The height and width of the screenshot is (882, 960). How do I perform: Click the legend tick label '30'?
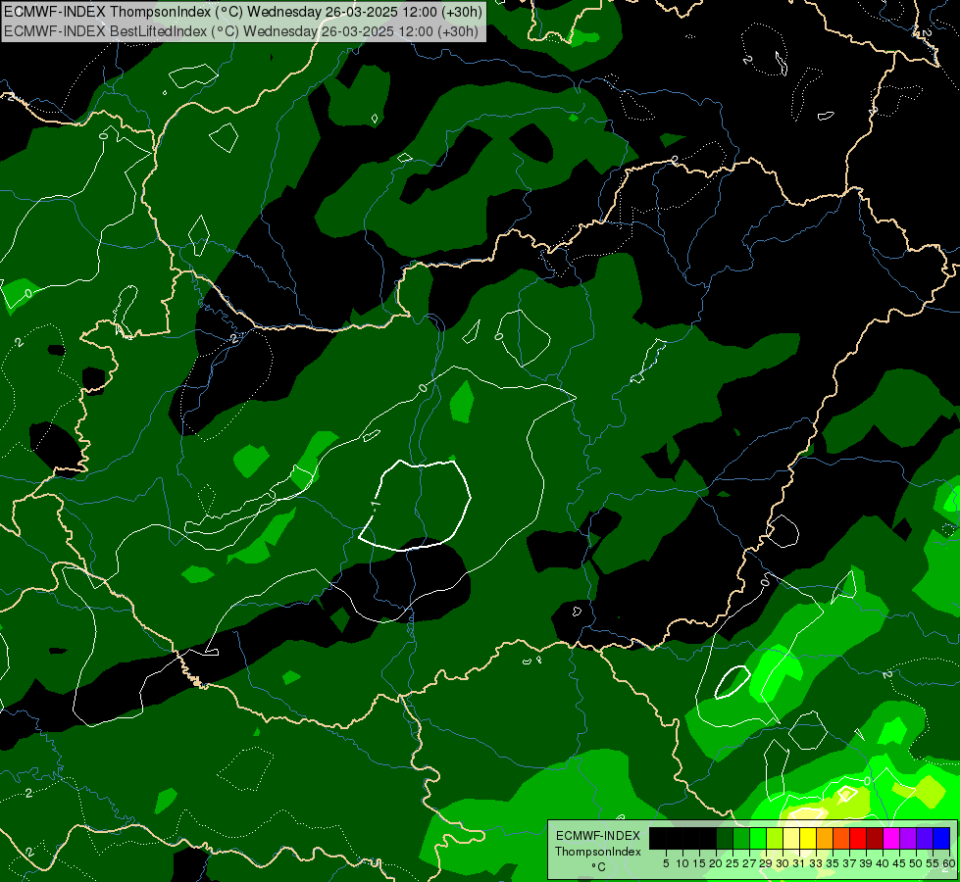pyautogui.click(x=782, y=863)
